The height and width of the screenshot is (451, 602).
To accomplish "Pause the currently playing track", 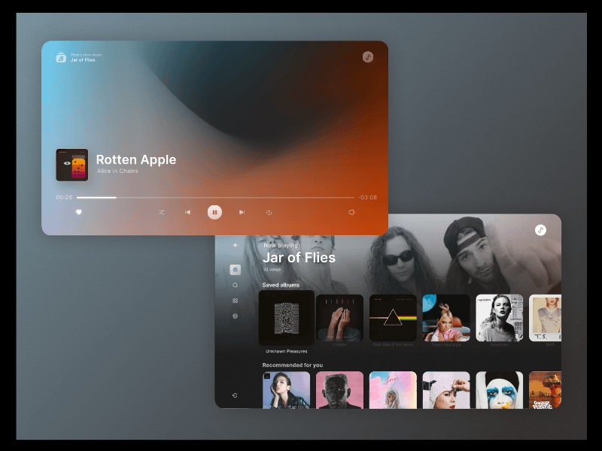I will 214,212.
